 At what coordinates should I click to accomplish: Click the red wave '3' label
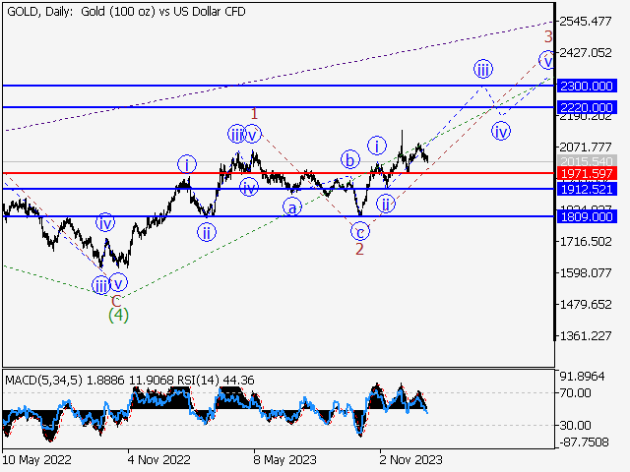point(549,37)
